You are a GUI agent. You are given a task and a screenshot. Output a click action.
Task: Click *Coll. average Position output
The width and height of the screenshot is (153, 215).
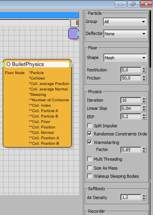coord(49,84)
